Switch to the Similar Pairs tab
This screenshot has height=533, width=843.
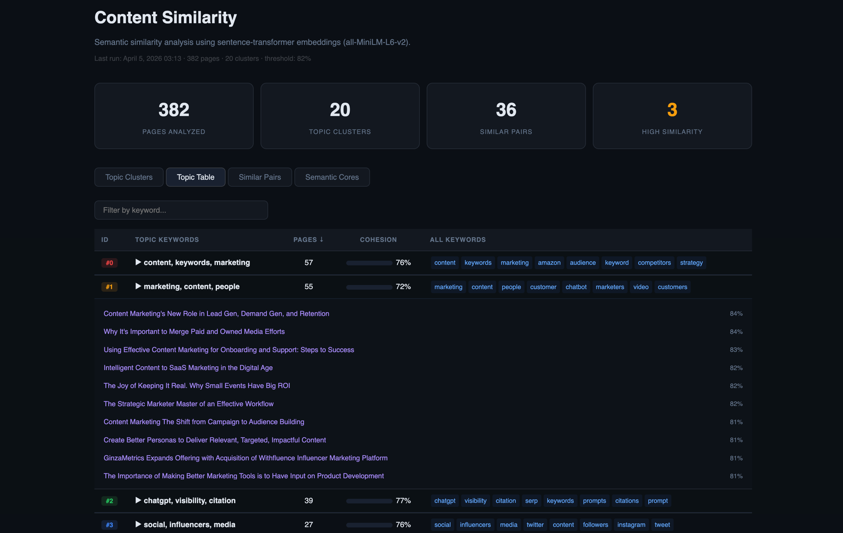(x=260, y=177)
